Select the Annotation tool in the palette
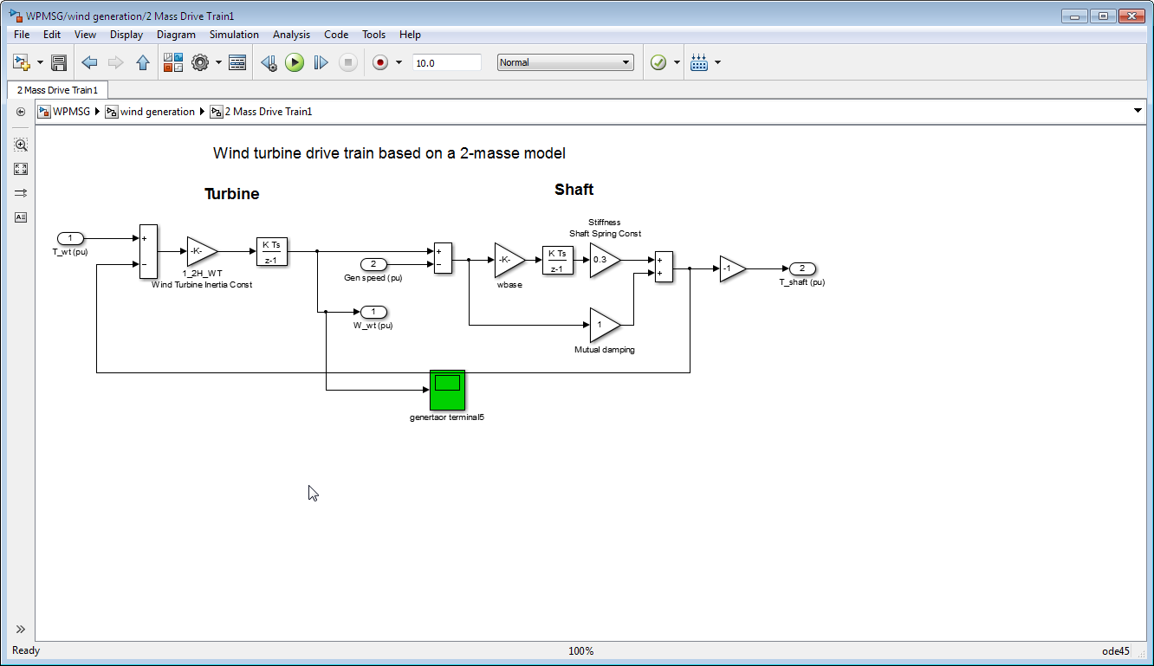1154x666 pixels. click(x=21, y=217)
